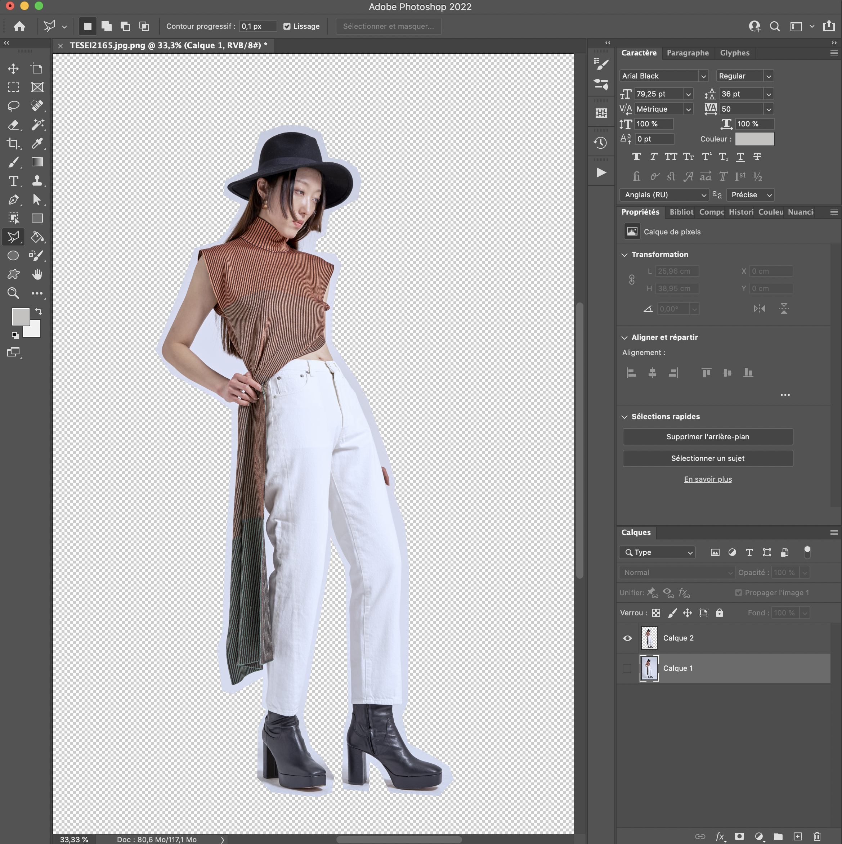Select the Magic Wand tool

tap(37, 125)
